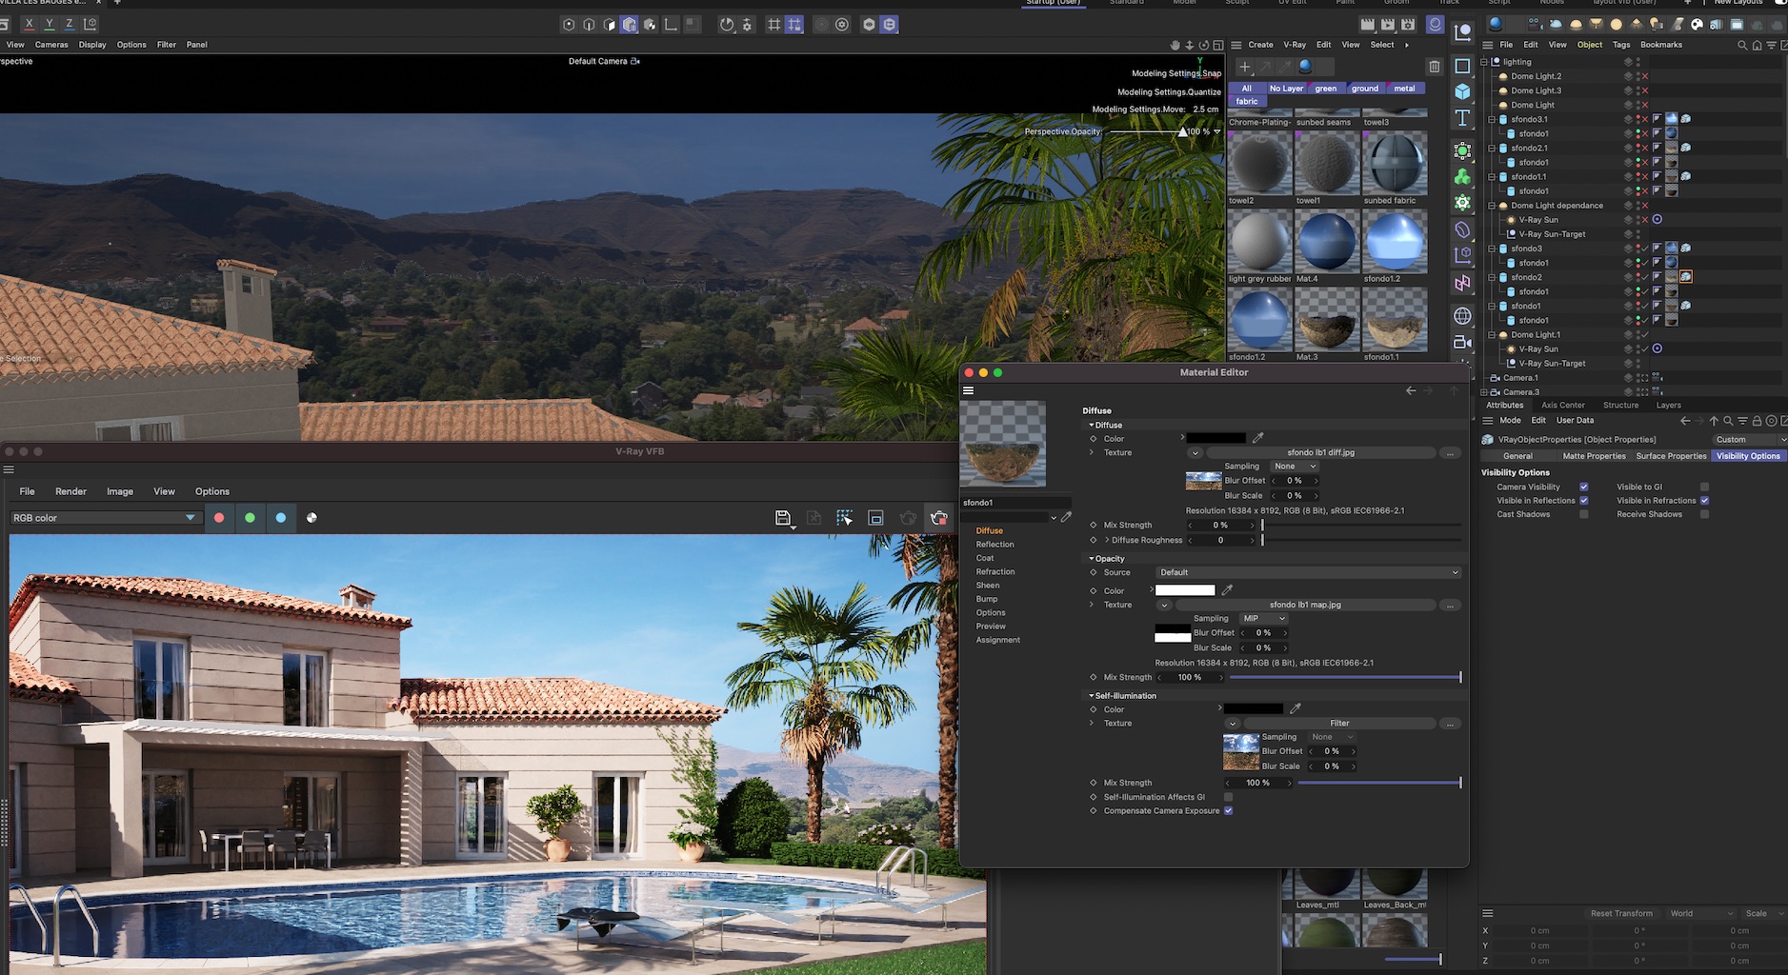
Task: Select the light grey rubber material thumbnail
Action: (x=1260, y=241)
